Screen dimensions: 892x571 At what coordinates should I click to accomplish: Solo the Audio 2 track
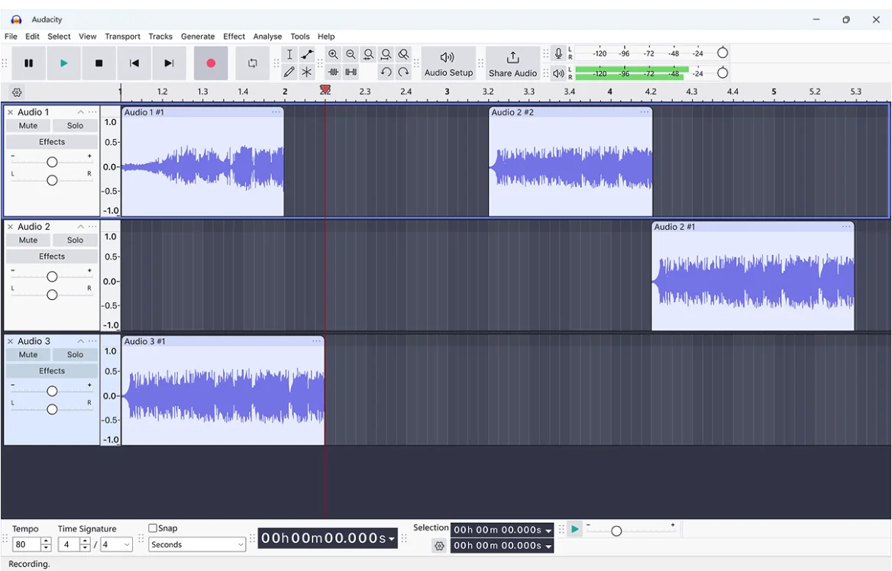[x=75, y=240]
